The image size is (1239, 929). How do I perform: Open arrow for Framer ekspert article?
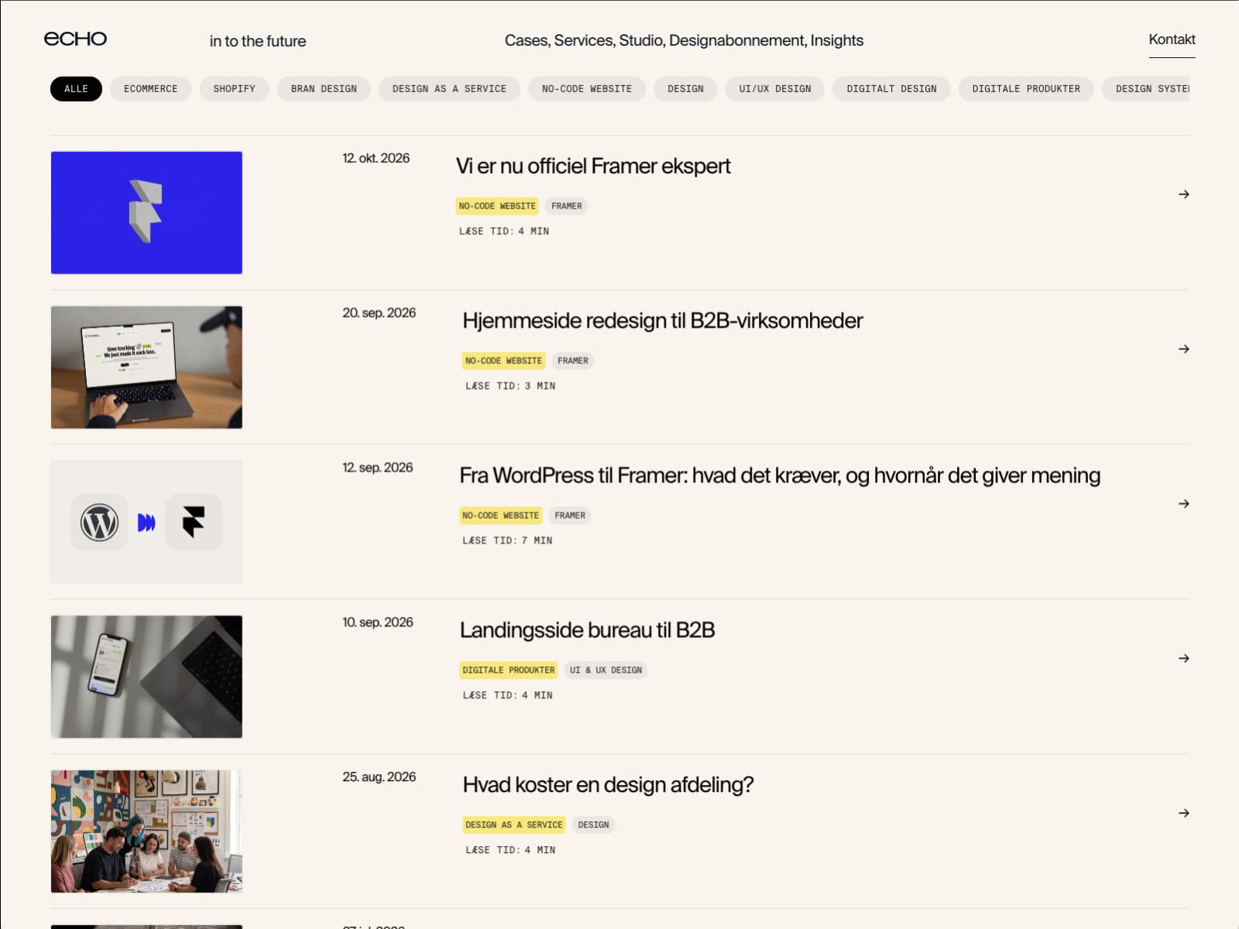coord(1183,194)
